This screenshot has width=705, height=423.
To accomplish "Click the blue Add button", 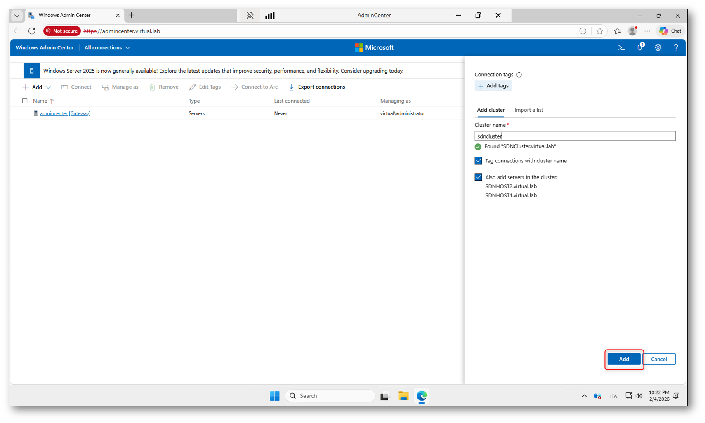I will (623, 359).
